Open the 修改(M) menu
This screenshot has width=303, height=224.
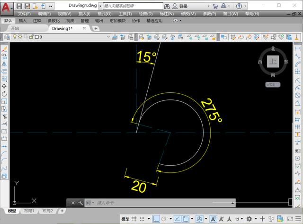pyautogui.click(x=188, y=14)
